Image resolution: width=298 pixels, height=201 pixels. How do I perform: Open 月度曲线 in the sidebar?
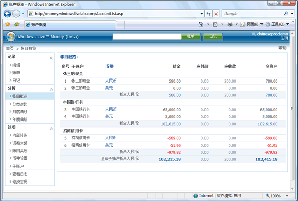(20, 112)
